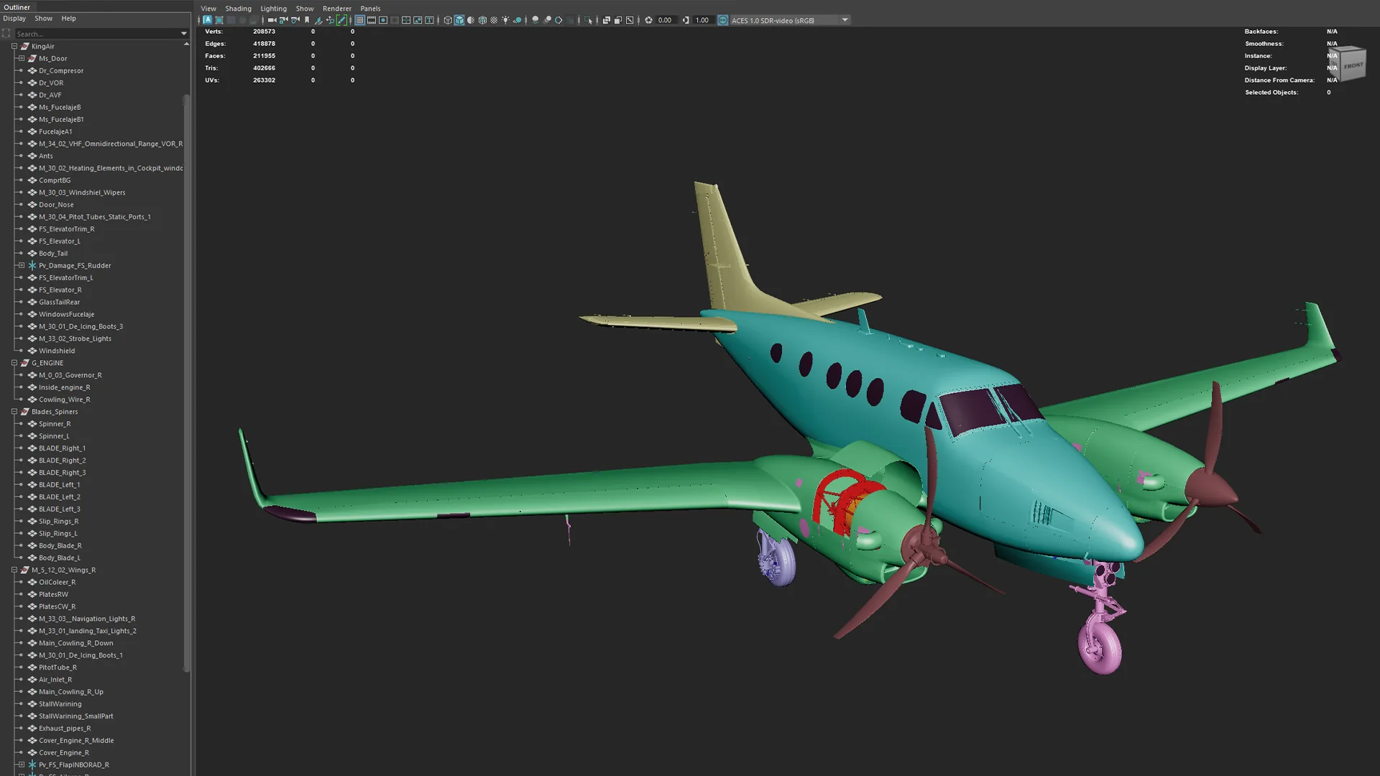This screenshot has width=1380, height=776.
Task: Expand the Ms_Door node
Action: click(22, 58)
